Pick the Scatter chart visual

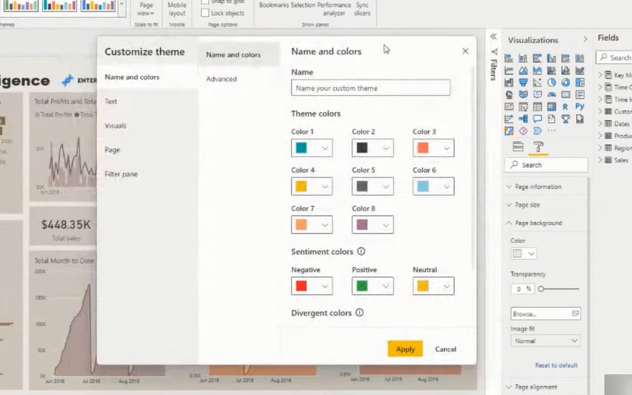pos(537,82)
